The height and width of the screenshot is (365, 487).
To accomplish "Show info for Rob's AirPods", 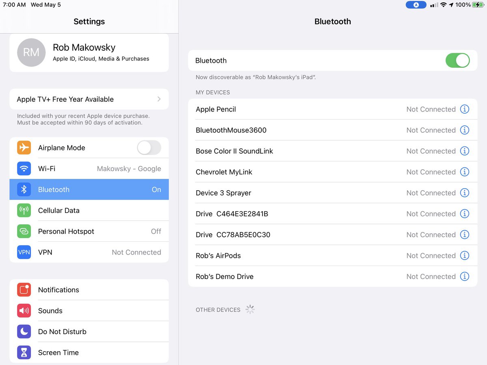I will 465,255.
